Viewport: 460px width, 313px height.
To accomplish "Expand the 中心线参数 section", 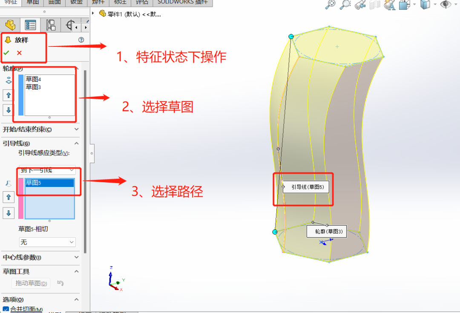I will pyautogui.click(x=40, y=258).
